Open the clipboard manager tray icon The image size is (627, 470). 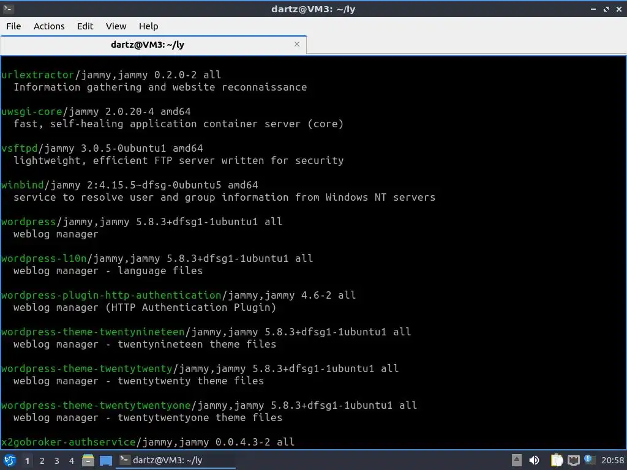557,460
